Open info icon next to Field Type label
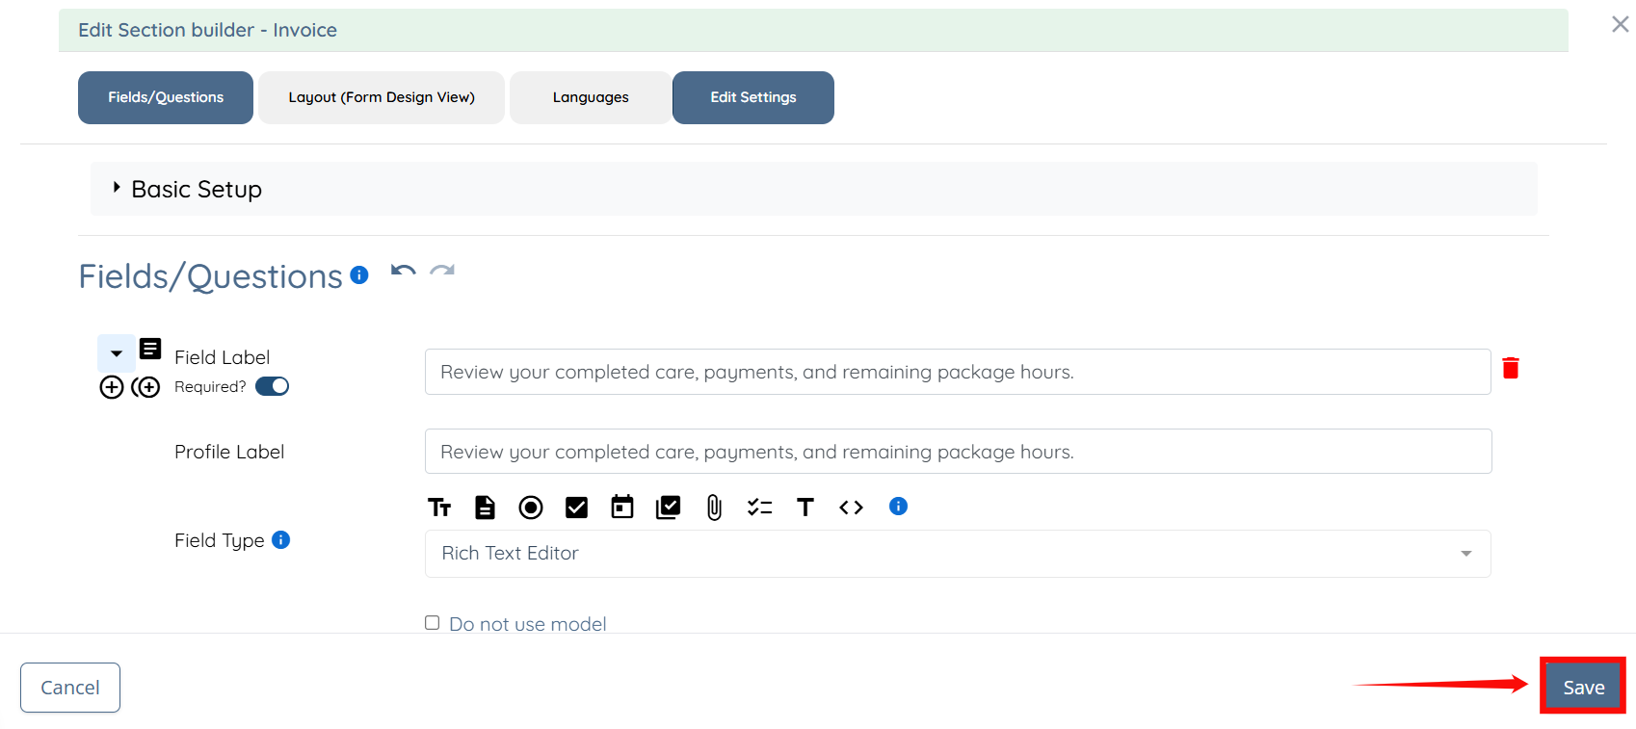1636x729 pixels. (x=280, y=540)
